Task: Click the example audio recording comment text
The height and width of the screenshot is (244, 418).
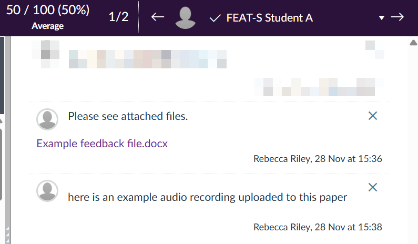Action: [x=208, y=197]
